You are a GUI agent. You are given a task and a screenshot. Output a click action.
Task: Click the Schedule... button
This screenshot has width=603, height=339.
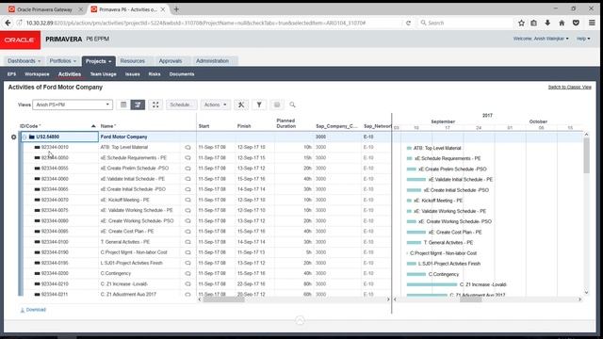click(182, 105)
